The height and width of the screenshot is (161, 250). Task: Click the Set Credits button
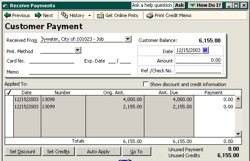pos(58,152)
